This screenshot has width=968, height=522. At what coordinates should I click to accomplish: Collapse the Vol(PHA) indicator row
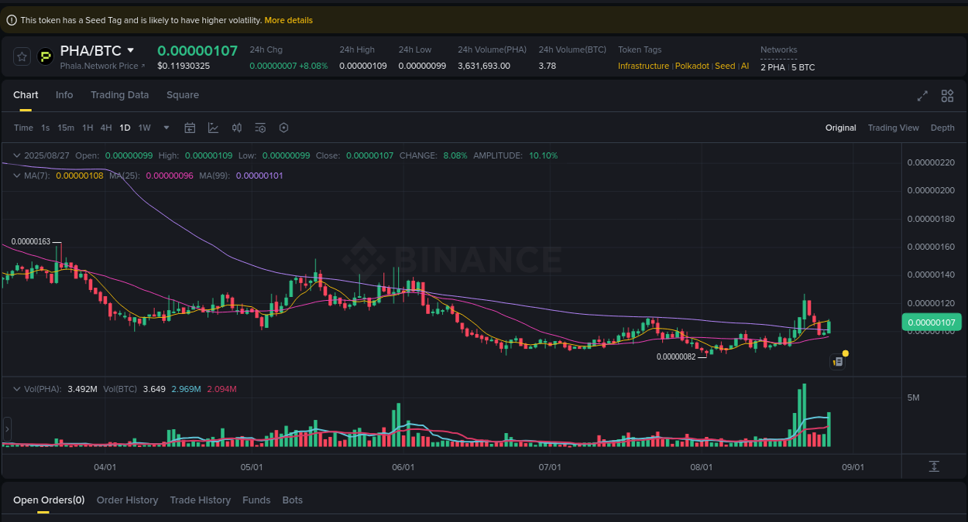pyautogui.click(x=15, y=389)
